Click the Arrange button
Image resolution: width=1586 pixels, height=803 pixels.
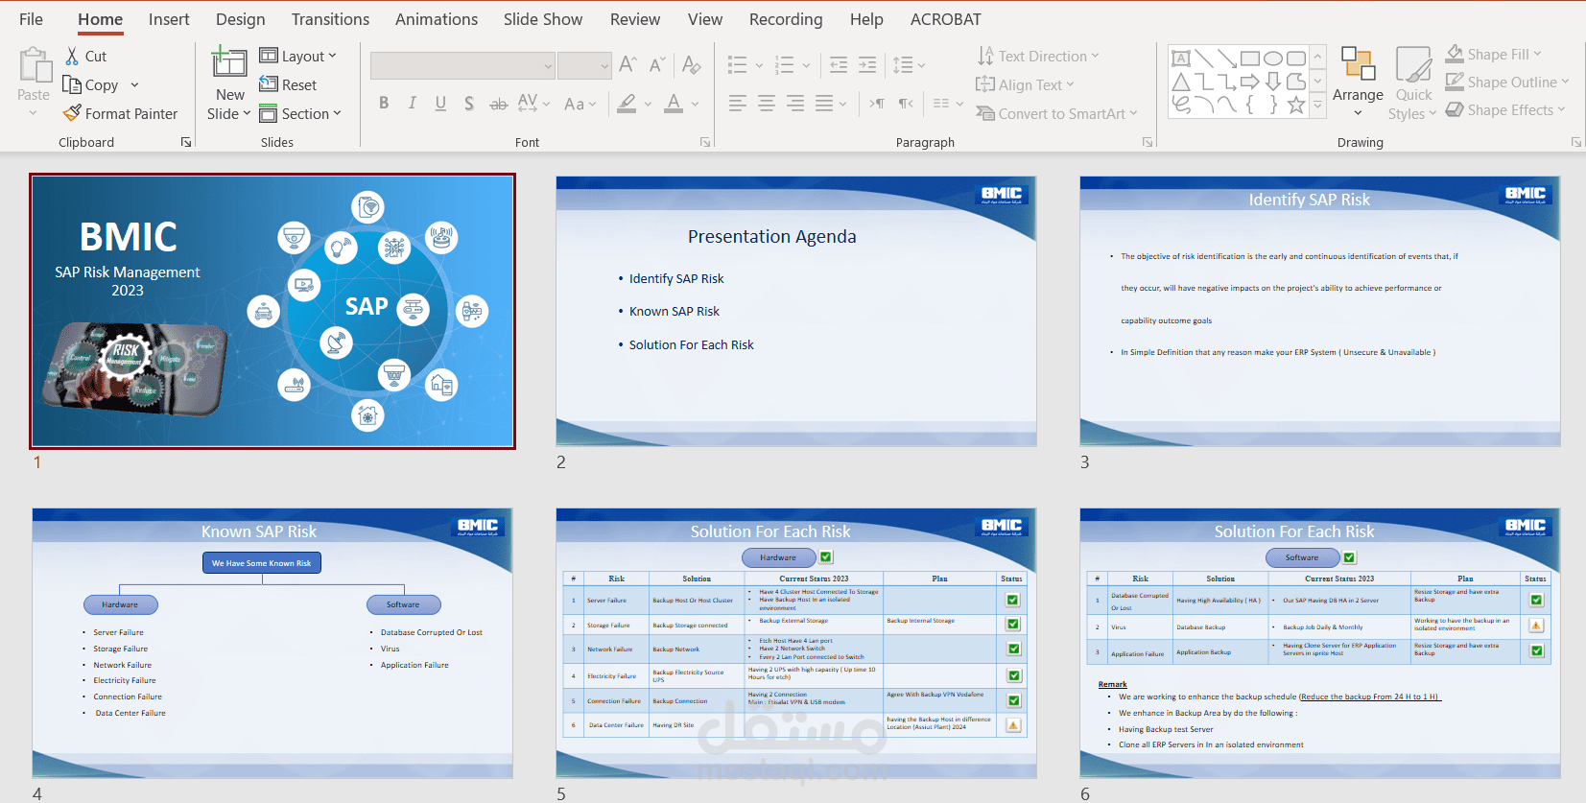(1358, 81)
